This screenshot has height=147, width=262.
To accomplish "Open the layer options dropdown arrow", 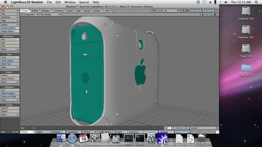I will (217, 11).
